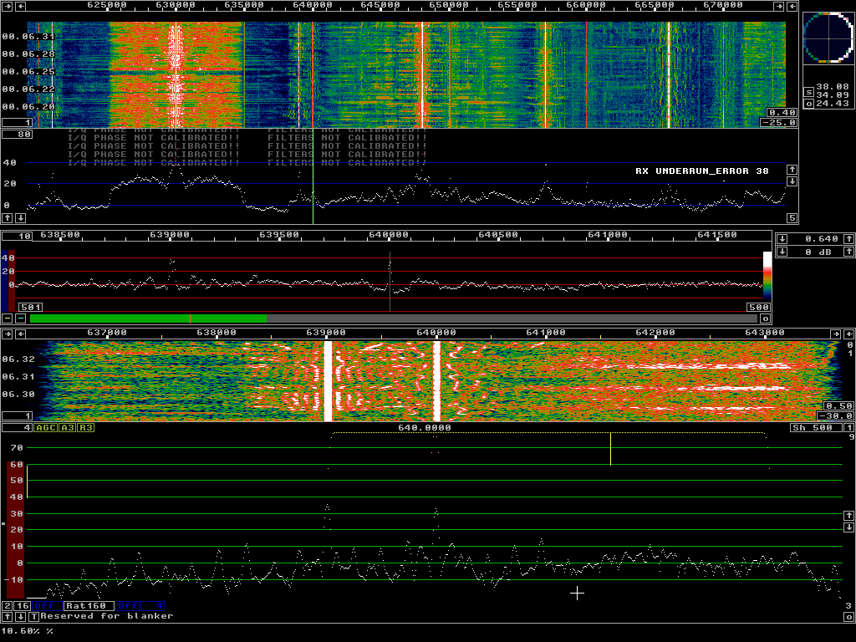Viewport: 856px width, 642px height.
Task: Click down arrow below RX UNDERRUN_ERROR up arrow
Action: [x=792, y=181]
